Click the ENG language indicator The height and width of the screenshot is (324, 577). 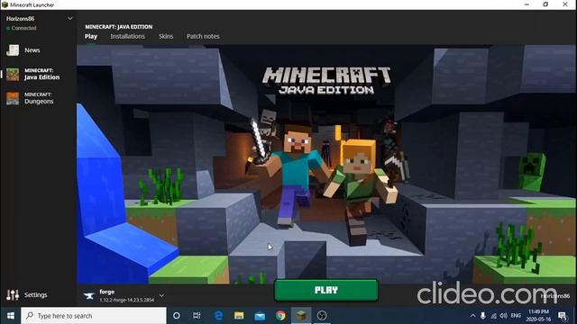pyautogui.click(x=516, y=316)
